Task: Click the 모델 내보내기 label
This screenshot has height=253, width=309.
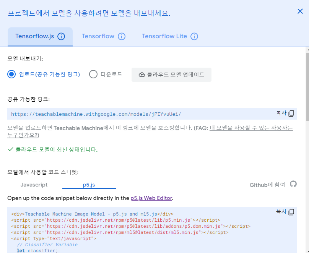Action: coord(25,59)
